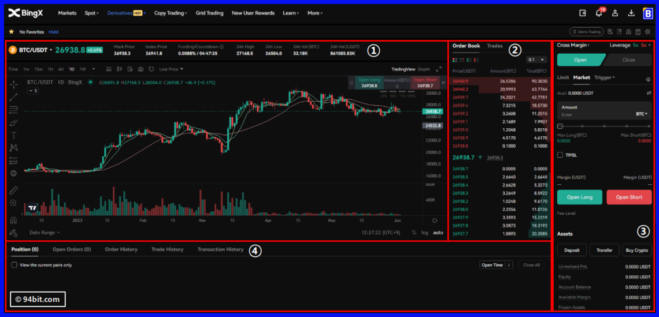Viewport: 659px width, 317px height.
Task: Enable the TP/SL checkbox
Action: (x=560, y=155)
